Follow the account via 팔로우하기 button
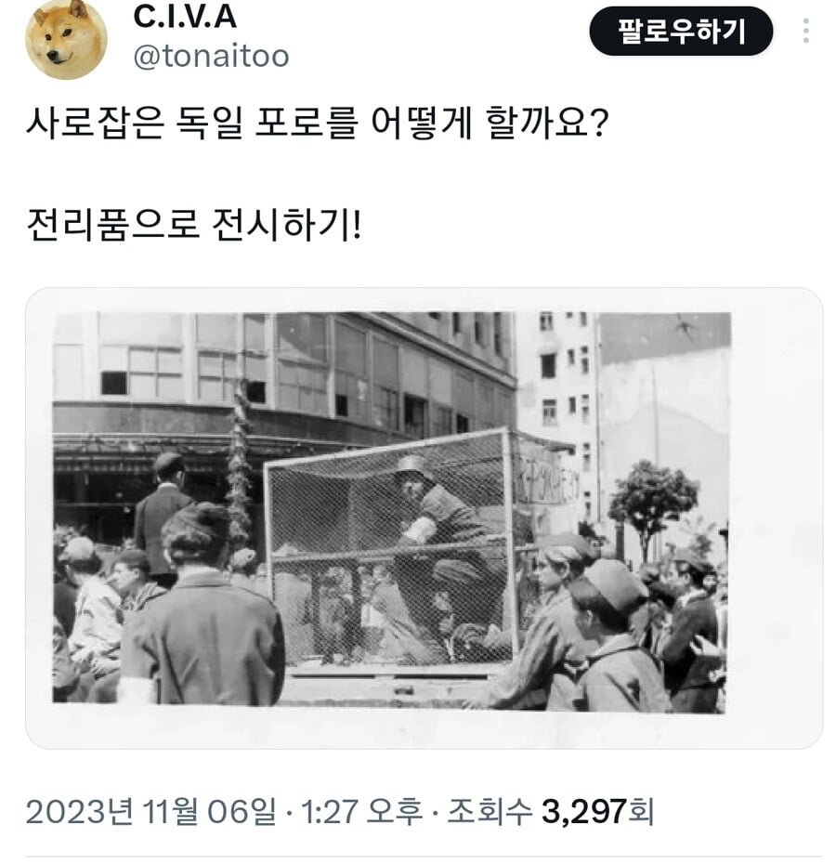This screenshot has width=836, height=864. 681,31
